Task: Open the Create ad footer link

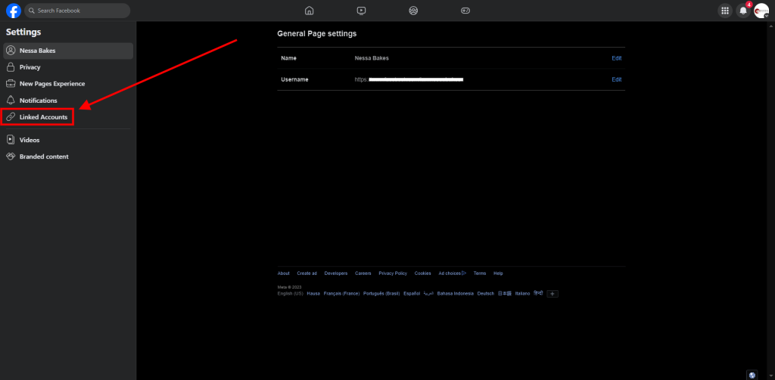Action: pyautogui.click(x=307, y=273)
